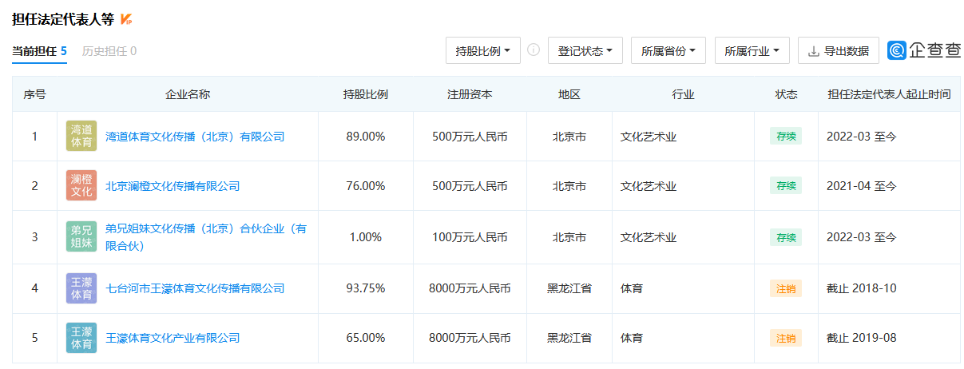Viewport: 964px width, 369px height.
Task: Click the 65.00% shareholding cell
Action: pos(366,338)
